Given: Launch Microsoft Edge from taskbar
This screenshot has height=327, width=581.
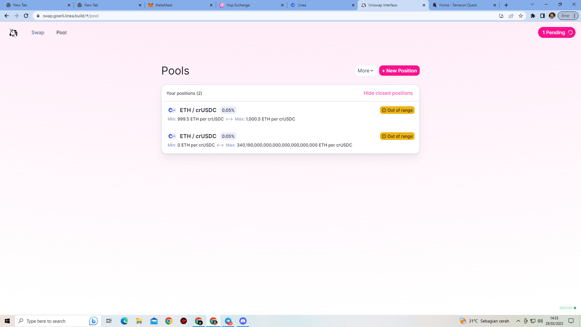Looking at the screenshot, I should click(x=124, y=321).
